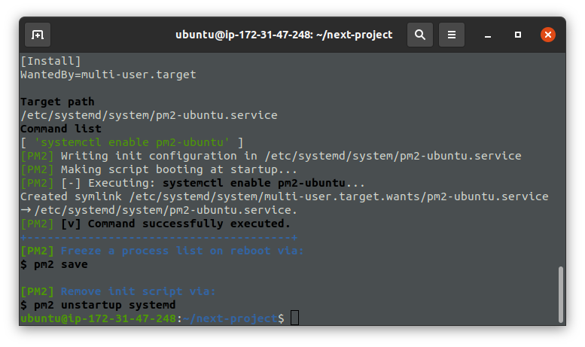Click the pm2-ubuntu.service target path line

[149, 115]
